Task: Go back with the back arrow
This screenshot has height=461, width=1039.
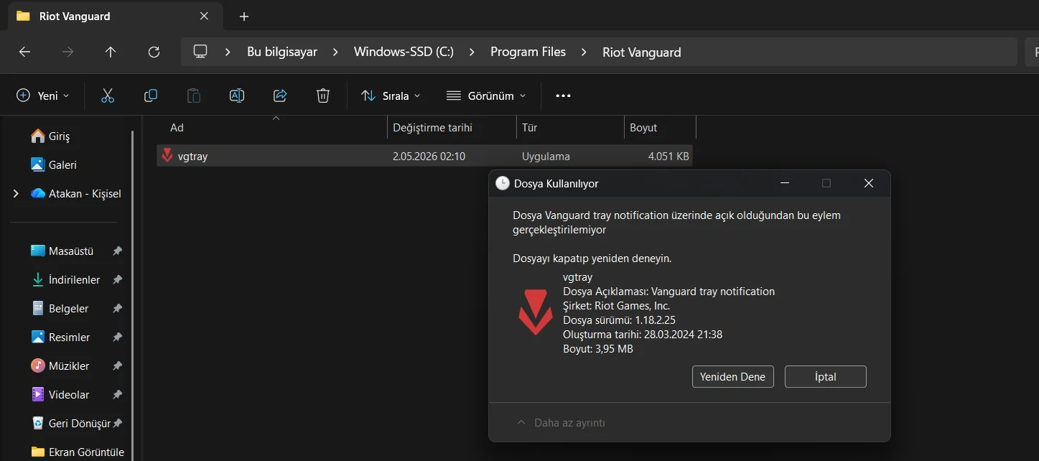Action: tap(24, 52)
